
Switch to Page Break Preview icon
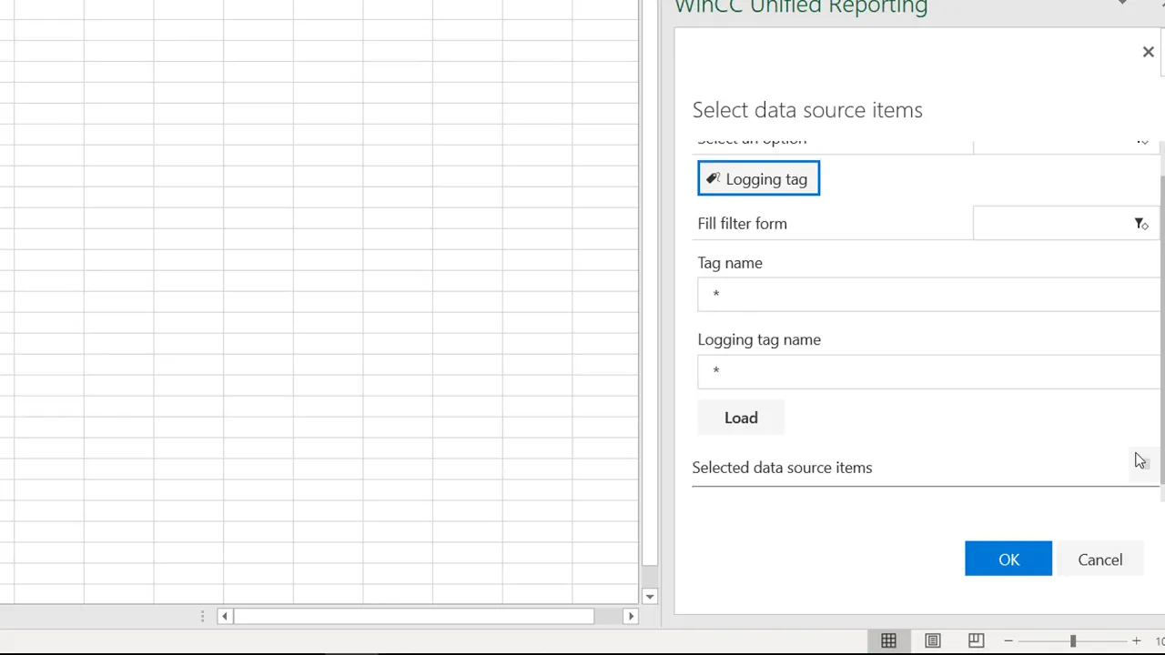(x=976, y=640)
